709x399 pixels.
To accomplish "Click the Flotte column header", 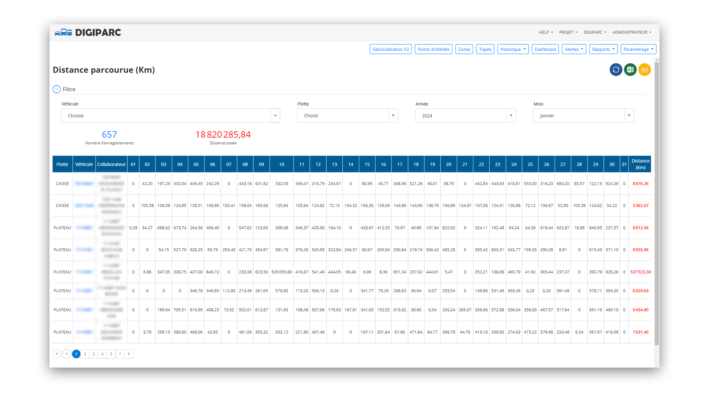I will (x=62, y=164).
